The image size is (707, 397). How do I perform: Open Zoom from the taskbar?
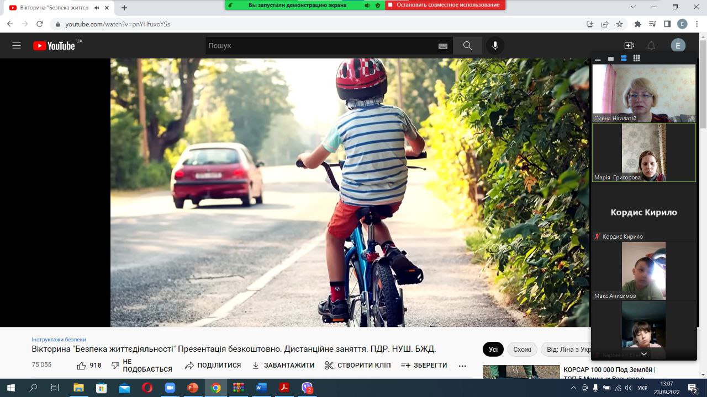tap(170, 388)
